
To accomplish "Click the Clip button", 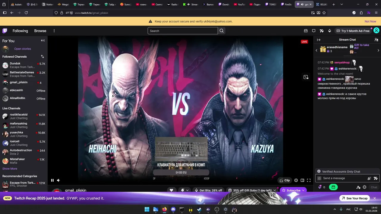I will [285, 180].
